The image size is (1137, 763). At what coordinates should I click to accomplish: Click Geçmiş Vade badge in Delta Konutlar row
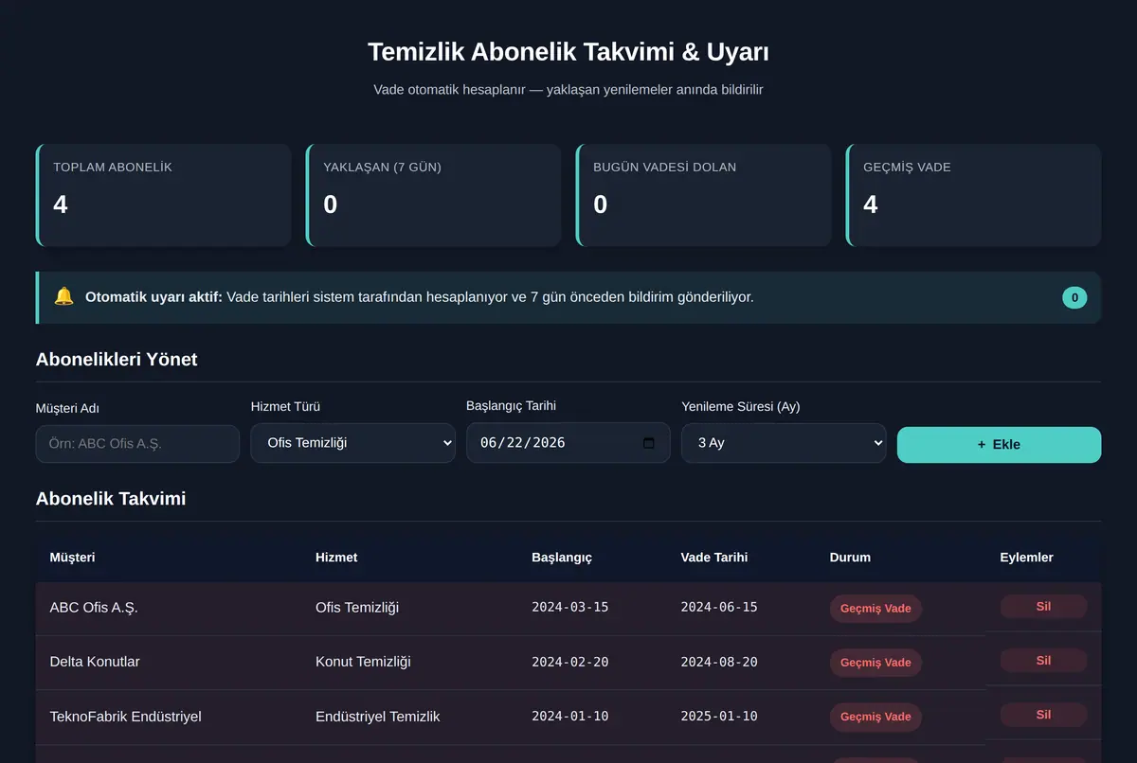coord(875,663)
